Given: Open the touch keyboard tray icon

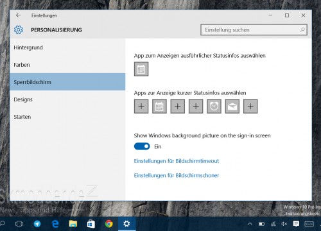Looking at the screenshot, I should coord(309,224).
